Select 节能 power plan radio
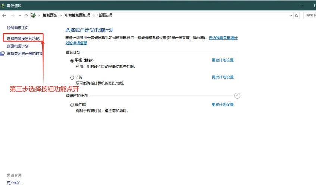The width and height of the screenshot is (316, 186). (72, 77)
